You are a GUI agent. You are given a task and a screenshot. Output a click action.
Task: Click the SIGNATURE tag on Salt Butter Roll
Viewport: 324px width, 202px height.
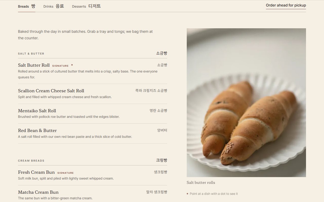(x=60, y=66)
